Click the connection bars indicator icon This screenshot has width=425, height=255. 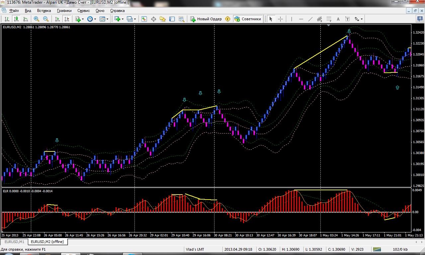(377, 249)
